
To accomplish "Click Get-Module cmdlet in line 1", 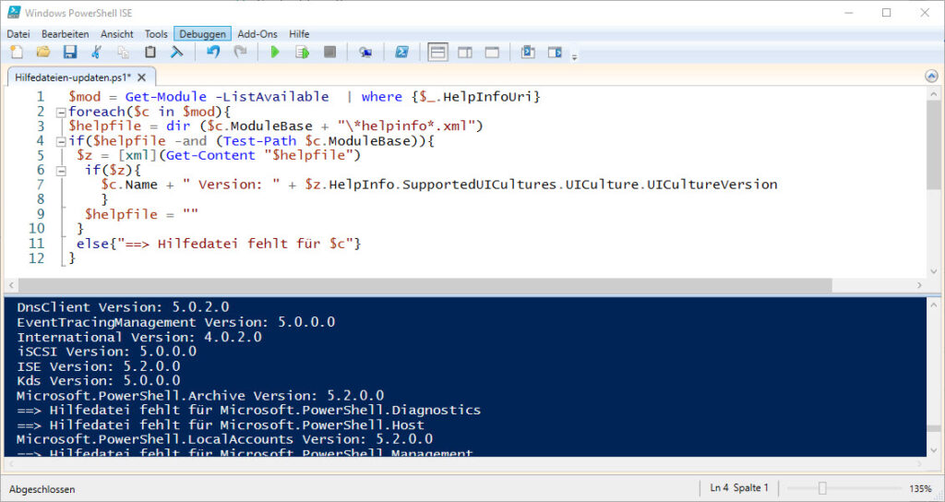I will (x=165, y=97).
